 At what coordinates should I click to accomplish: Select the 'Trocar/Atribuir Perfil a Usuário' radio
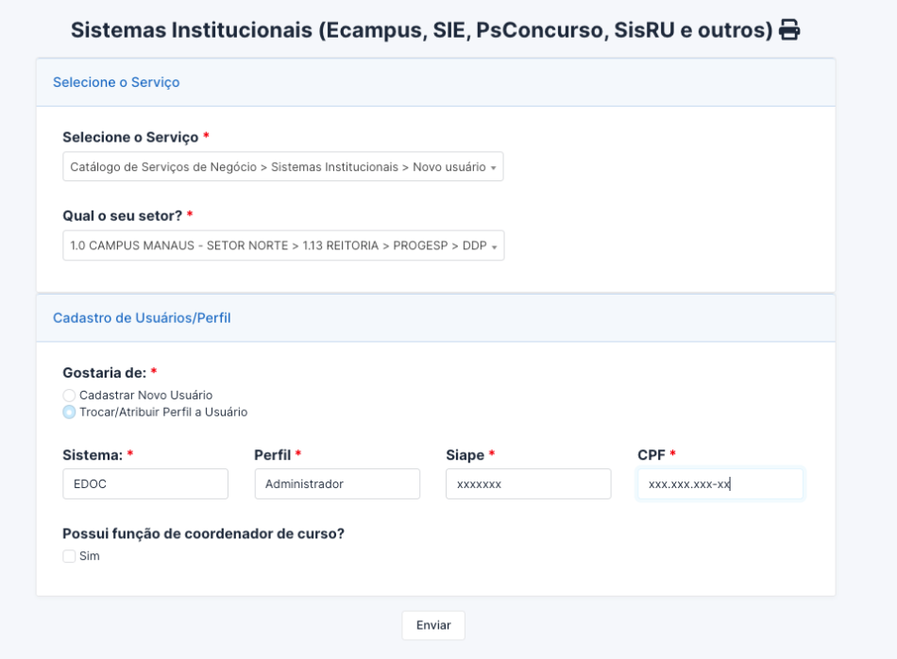(x=69, y=412)
